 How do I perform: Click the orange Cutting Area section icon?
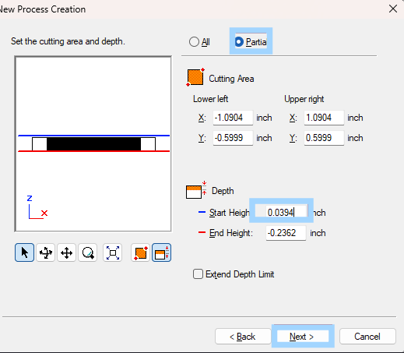195,77
